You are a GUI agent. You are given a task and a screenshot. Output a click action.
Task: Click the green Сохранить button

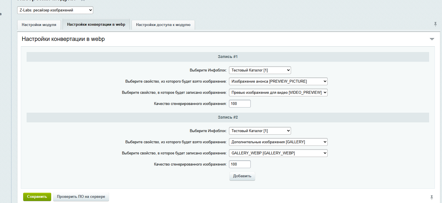pyautogui.click(x=37, y=197)
